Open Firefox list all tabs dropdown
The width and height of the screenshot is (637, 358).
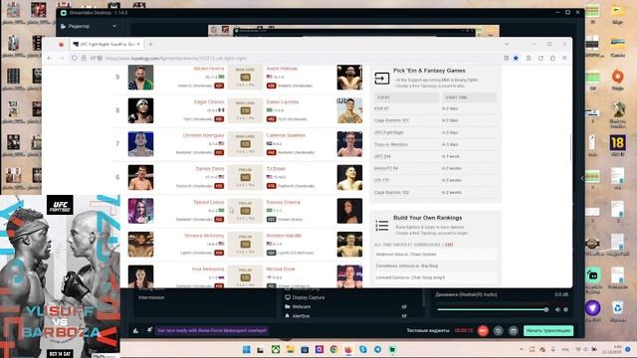coord(507,44)
